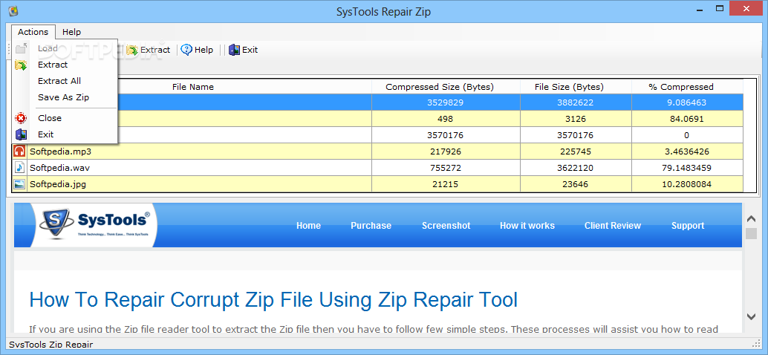The image size is (768, 355).
Task: Click the door icon beside Exit menu entry
Action: [x=21, y=134]
